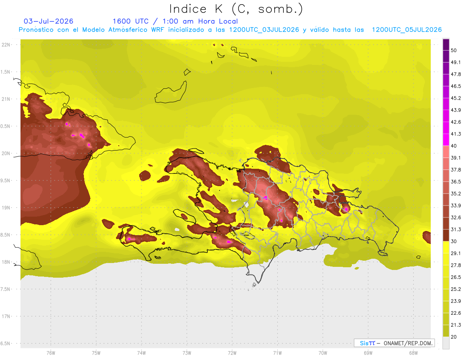Click the colorbar label "31.3"
This screenshot has width=464, height=358.
(456, 229)
